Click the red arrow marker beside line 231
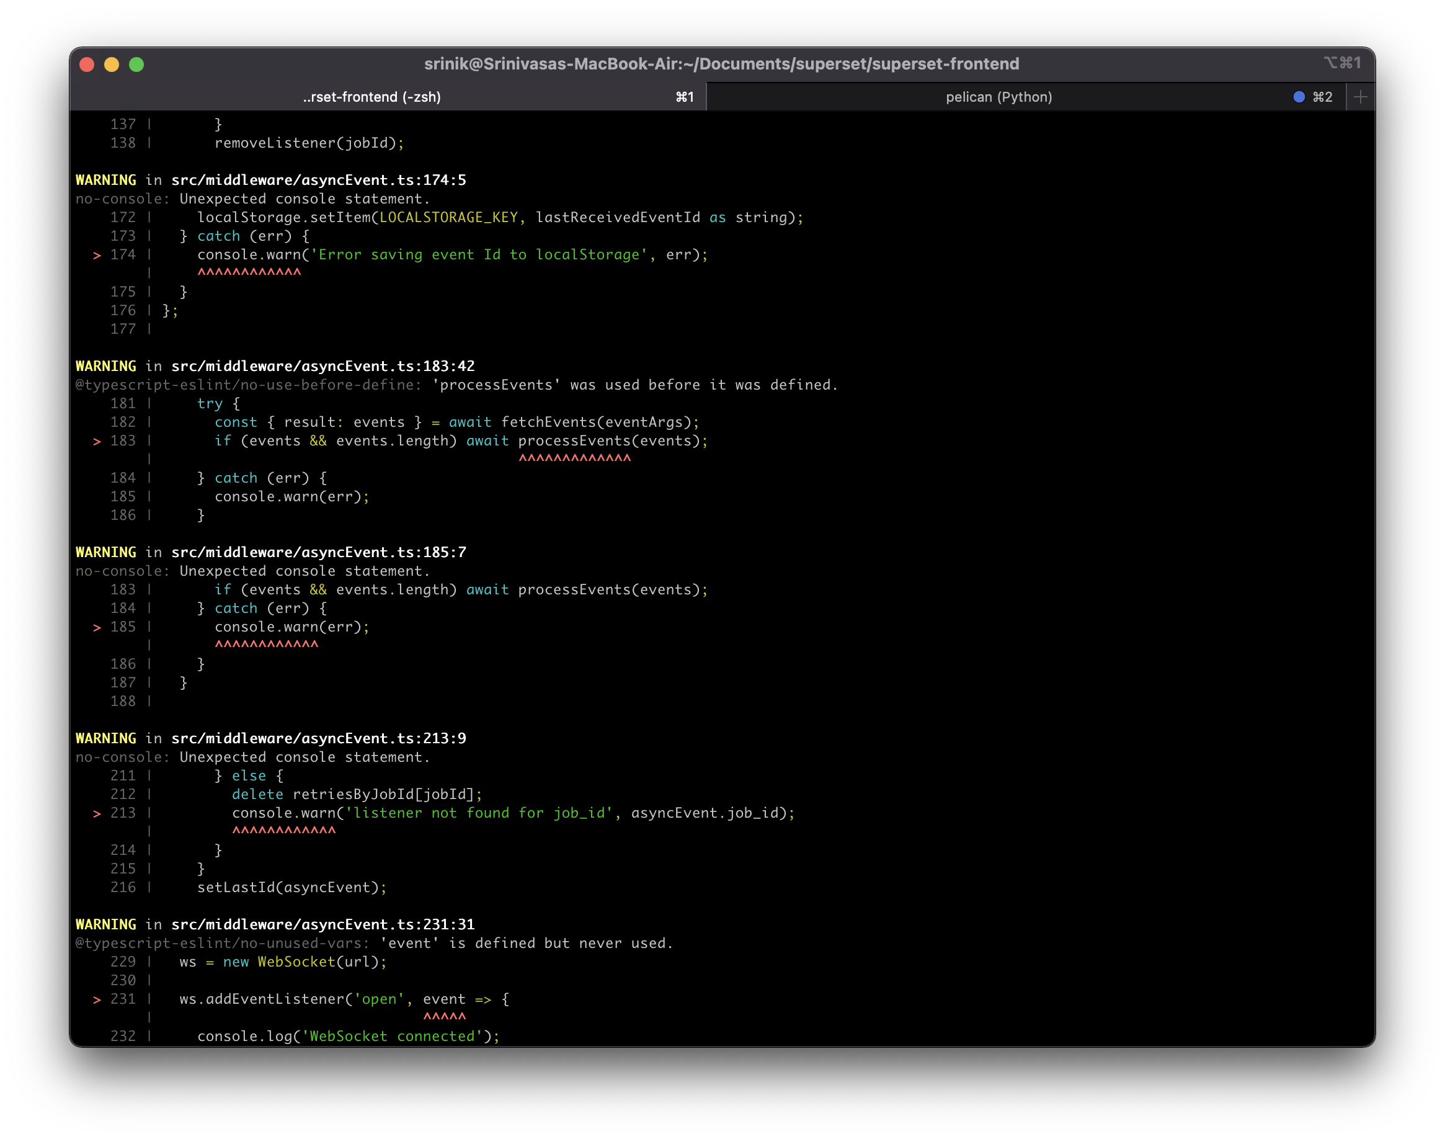This screenshot has height=1139, width=1445. pyautogui.click(x=97, y=999)
